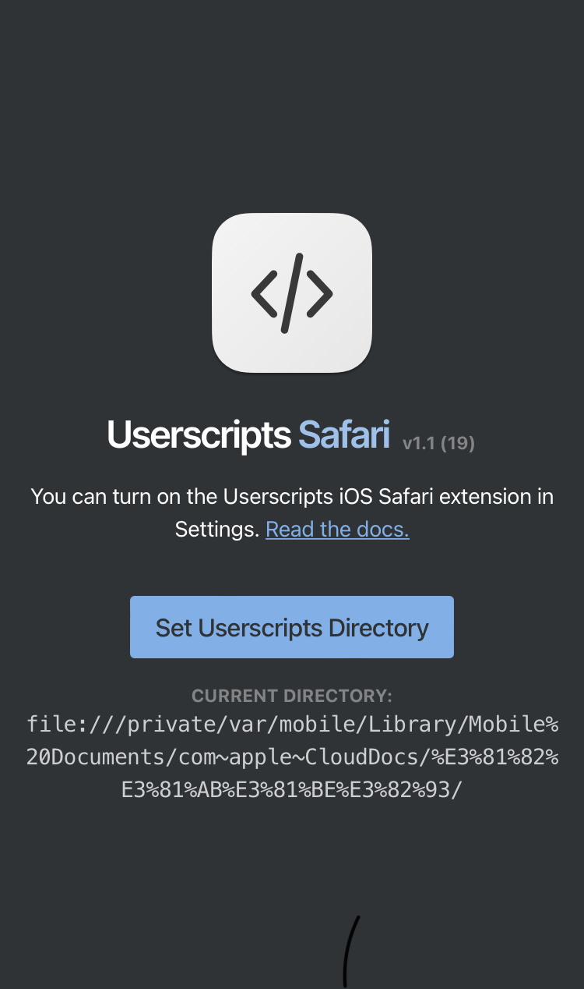Tap the white Userscripts title word
The image size is (584, 989).
tap(199, 435)
